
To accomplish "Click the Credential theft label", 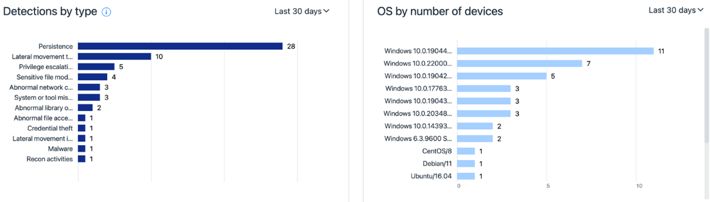I will pyautogui.click(x=50, y=128).
